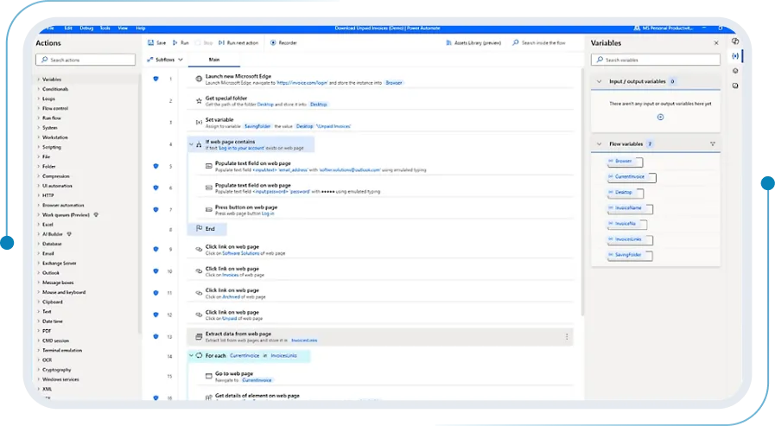Select the CurrentInvoice flow variable chip

pyautogui.click(x=632, y=177)
